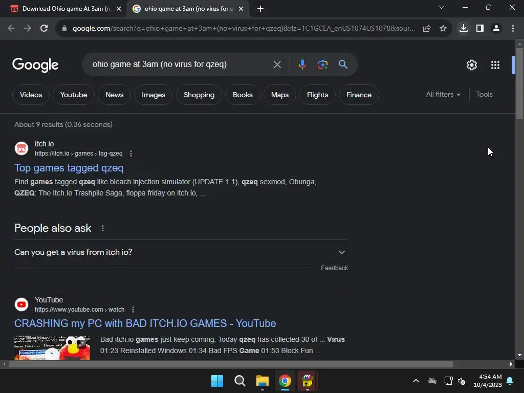Switch to Maps results
The width and height of the screenshot is (524, 393).
(x=280, y=95)
